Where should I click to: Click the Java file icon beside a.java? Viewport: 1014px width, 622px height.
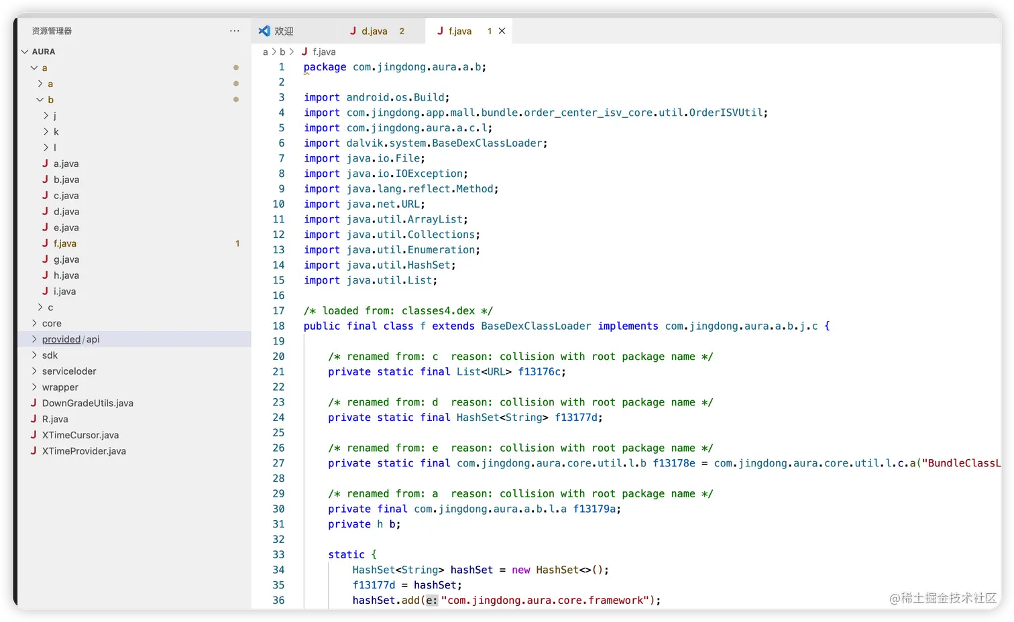tap(45, 163)
